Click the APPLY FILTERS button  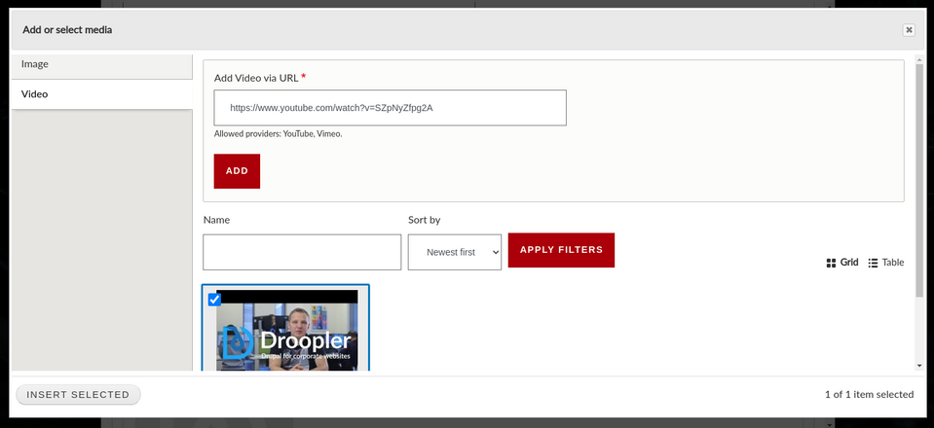[561, 250]
